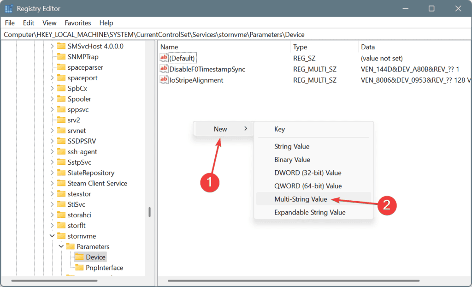Expand the stexstor key
472x287 pixels.
click(x=52, y=194)
